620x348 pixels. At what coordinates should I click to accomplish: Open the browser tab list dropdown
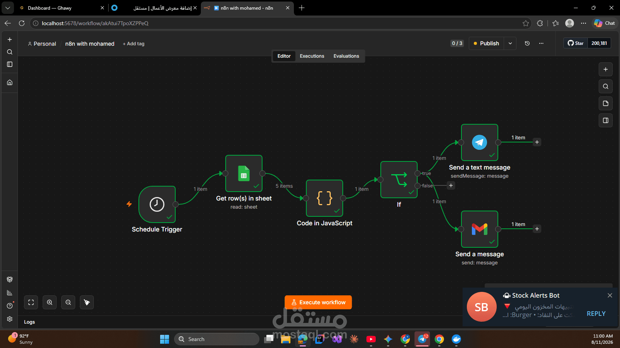(x=8, y=8)
